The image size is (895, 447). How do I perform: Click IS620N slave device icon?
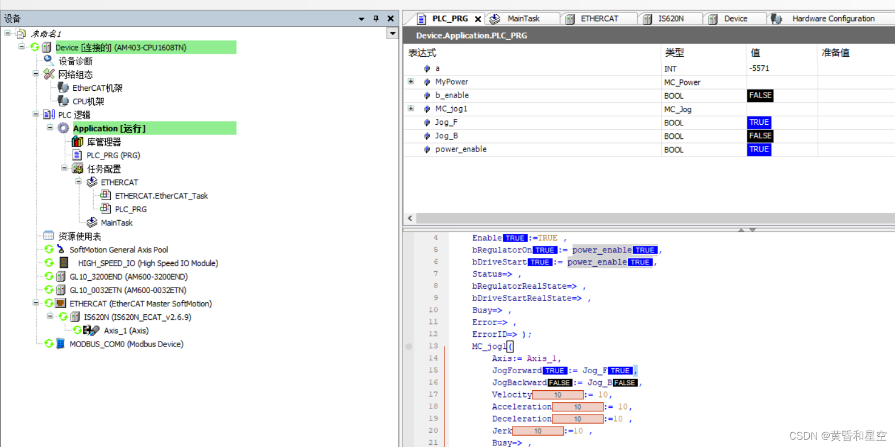(74, 317)
